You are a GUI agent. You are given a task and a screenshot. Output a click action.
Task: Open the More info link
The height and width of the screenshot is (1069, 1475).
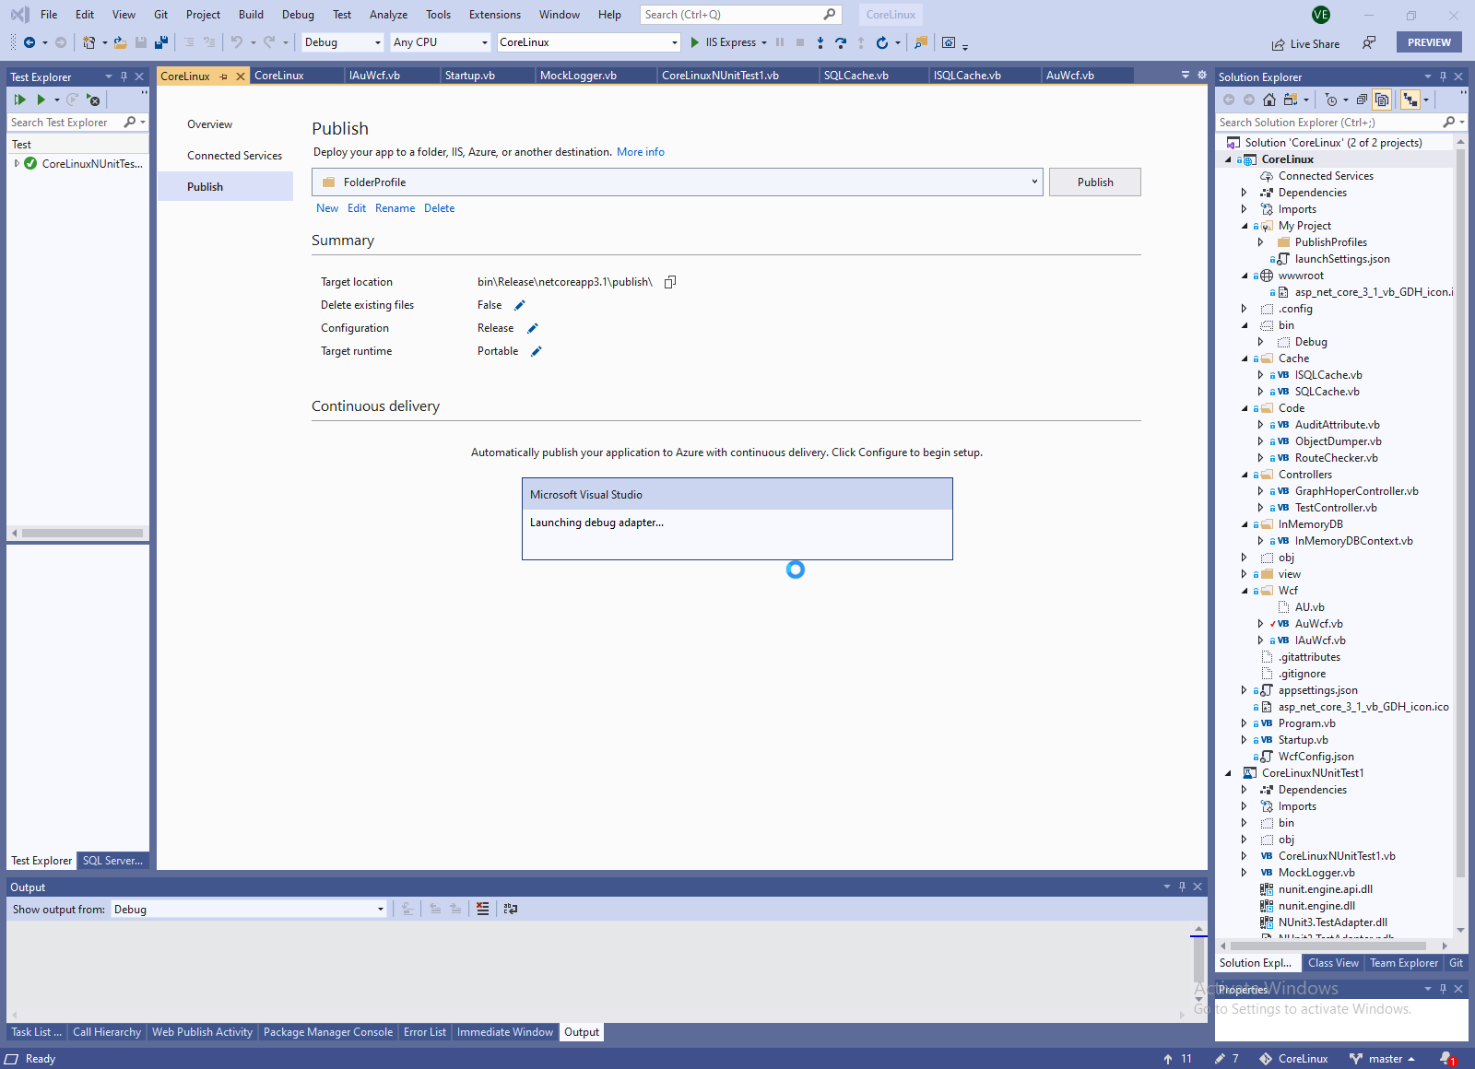pos(641,152)
